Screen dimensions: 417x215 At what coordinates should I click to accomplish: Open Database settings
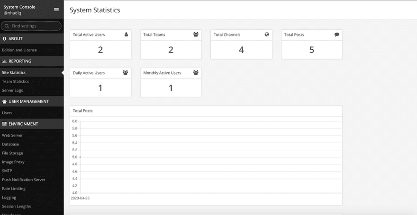10,144
